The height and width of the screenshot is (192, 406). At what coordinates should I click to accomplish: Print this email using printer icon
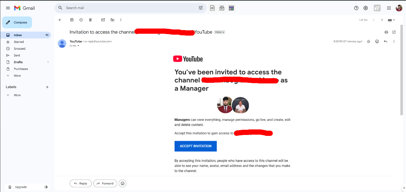(x=386, y=32)
